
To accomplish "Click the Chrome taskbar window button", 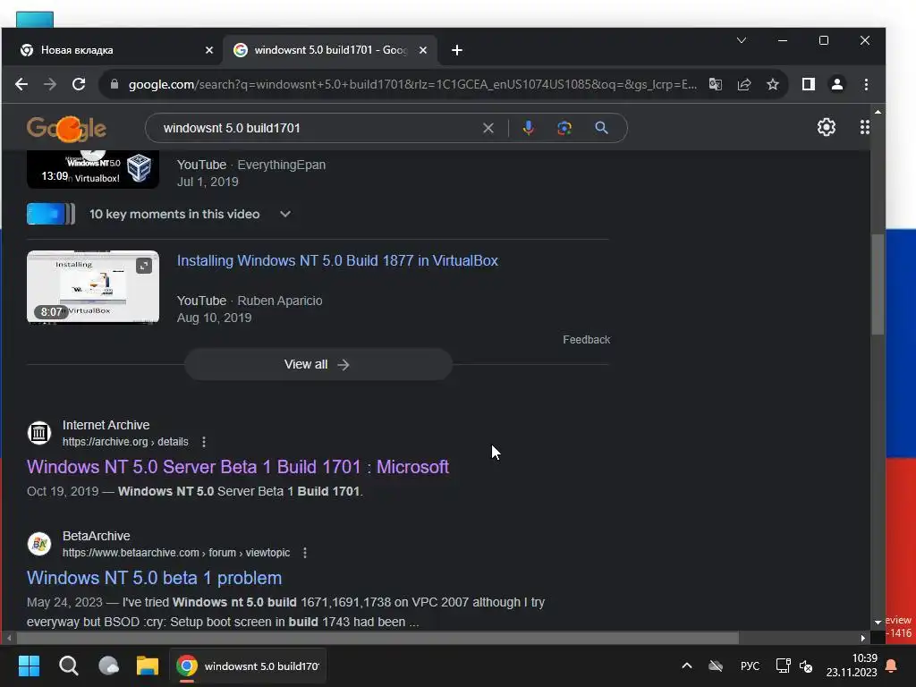I will [248, 666].
